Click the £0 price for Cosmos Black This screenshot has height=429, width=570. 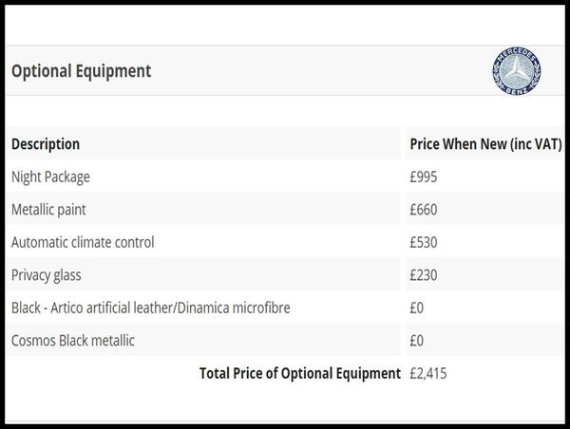(417, 341)
